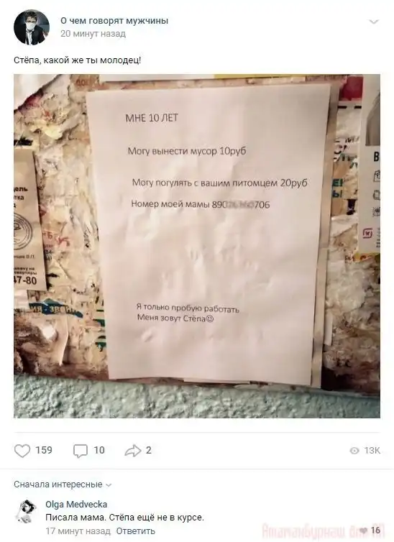Click the share count 2
This screenshot has width=394, height=542.
click(x=148, y=450)
